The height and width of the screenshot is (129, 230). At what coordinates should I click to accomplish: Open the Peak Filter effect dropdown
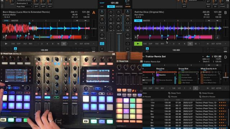pyautogui.click(x=24, y=6)
